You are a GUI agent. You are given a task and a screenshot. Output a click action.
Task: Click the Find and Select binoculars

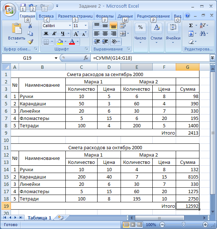[x=203, y=34]
